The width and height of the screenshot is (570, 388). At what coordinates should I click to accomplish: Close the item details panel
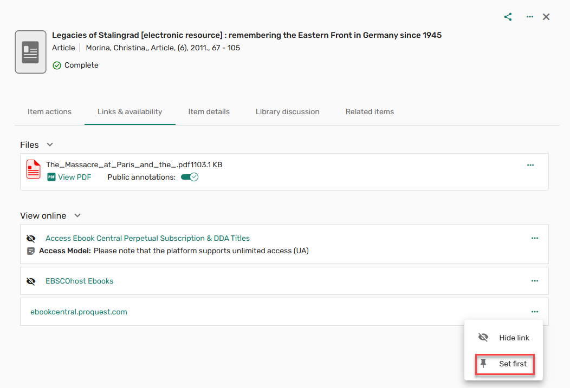[546, 17]
